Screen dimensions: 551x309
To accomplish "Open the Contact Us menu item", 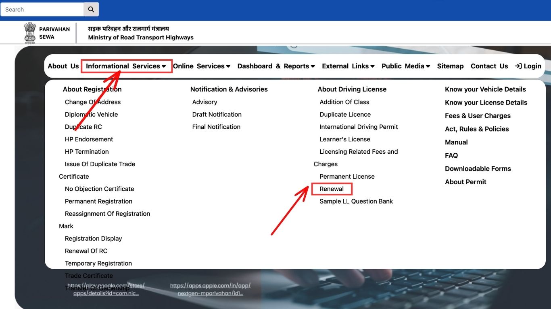I will tap(489, 66).
